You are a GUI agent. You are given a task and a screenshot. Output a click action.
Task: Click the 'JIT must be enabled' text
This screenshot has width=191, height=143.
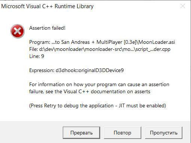click(142, 106)
